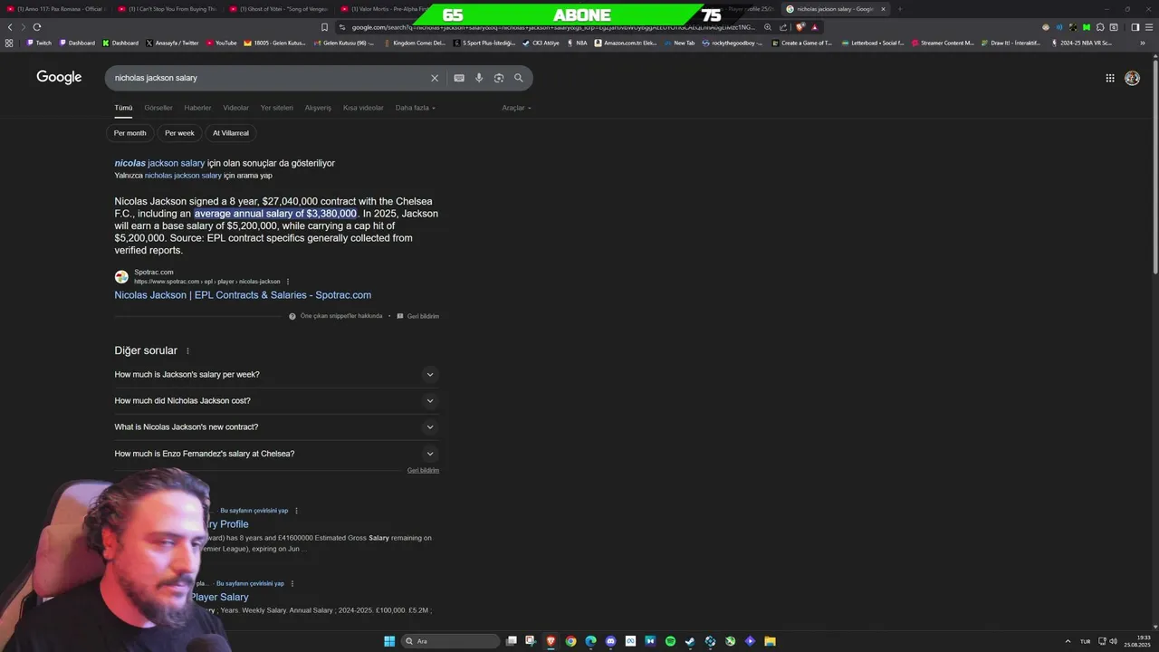Viewport: 1159px width, 652px height.
Task: Switch to "Ghost of Yōtei" browser tab
Action: coord(279,9)
